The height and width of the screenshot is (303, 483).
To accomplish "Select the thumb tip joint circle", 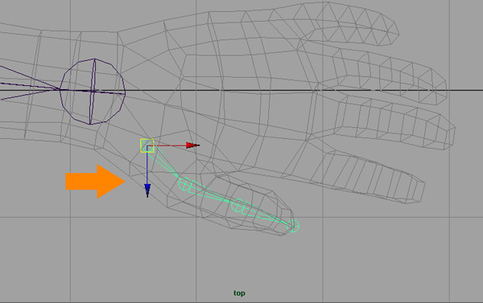I will click(x=293, y=226).
